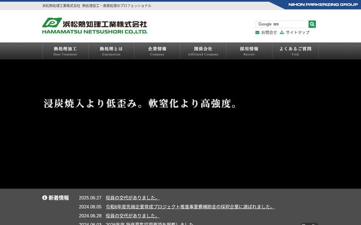
Task: Click the 新着情報 section label
Action: click(59, 197)
